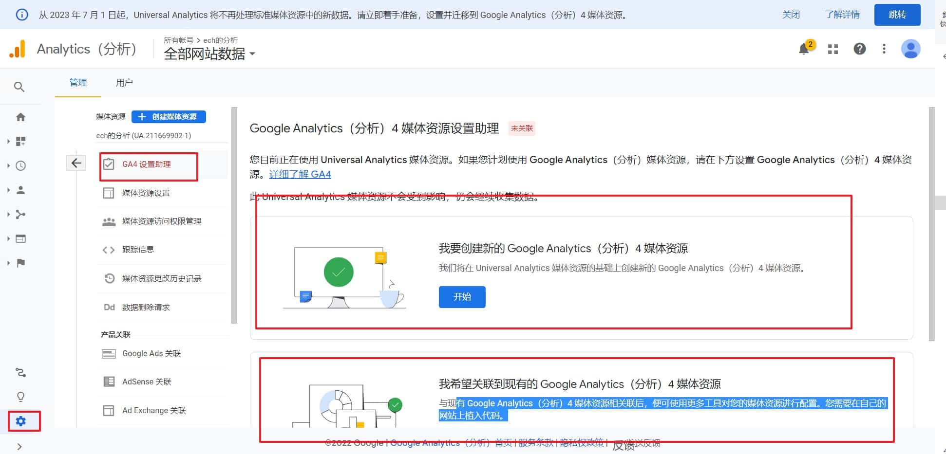Open the Google apps grid icon
Image resolution: width=946 pixels, height=454 pixels.
point(833,49)
